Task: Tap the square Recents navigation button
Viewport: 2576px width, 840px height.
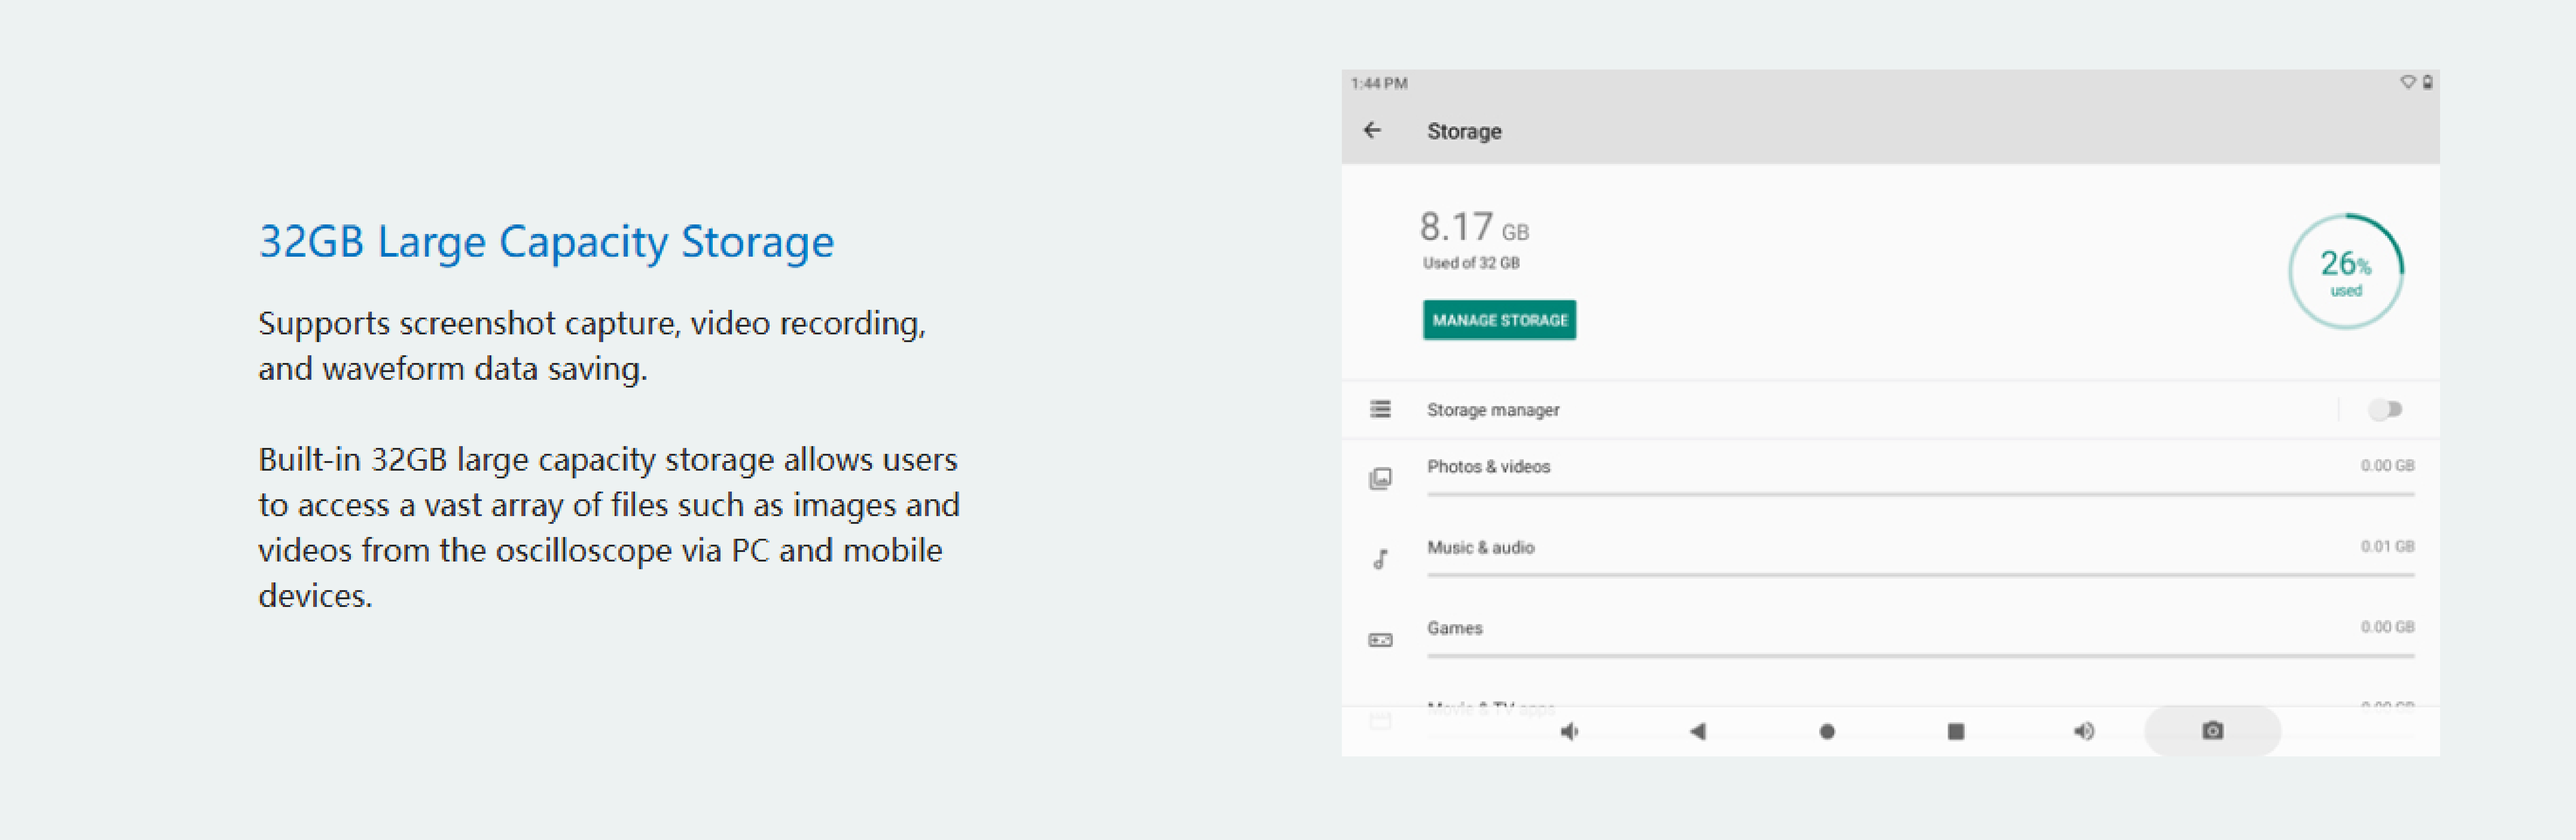Action: (1956, 732)
